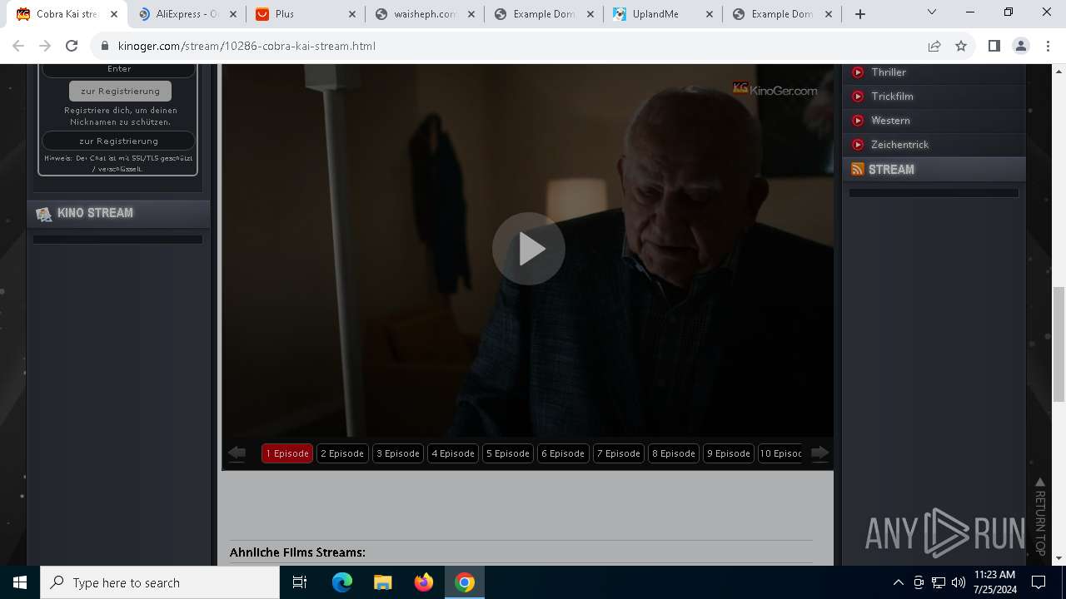This screenshot has width=1066, height=599.
Task: Show hidden system tray icons
Action: coord(898,582)
